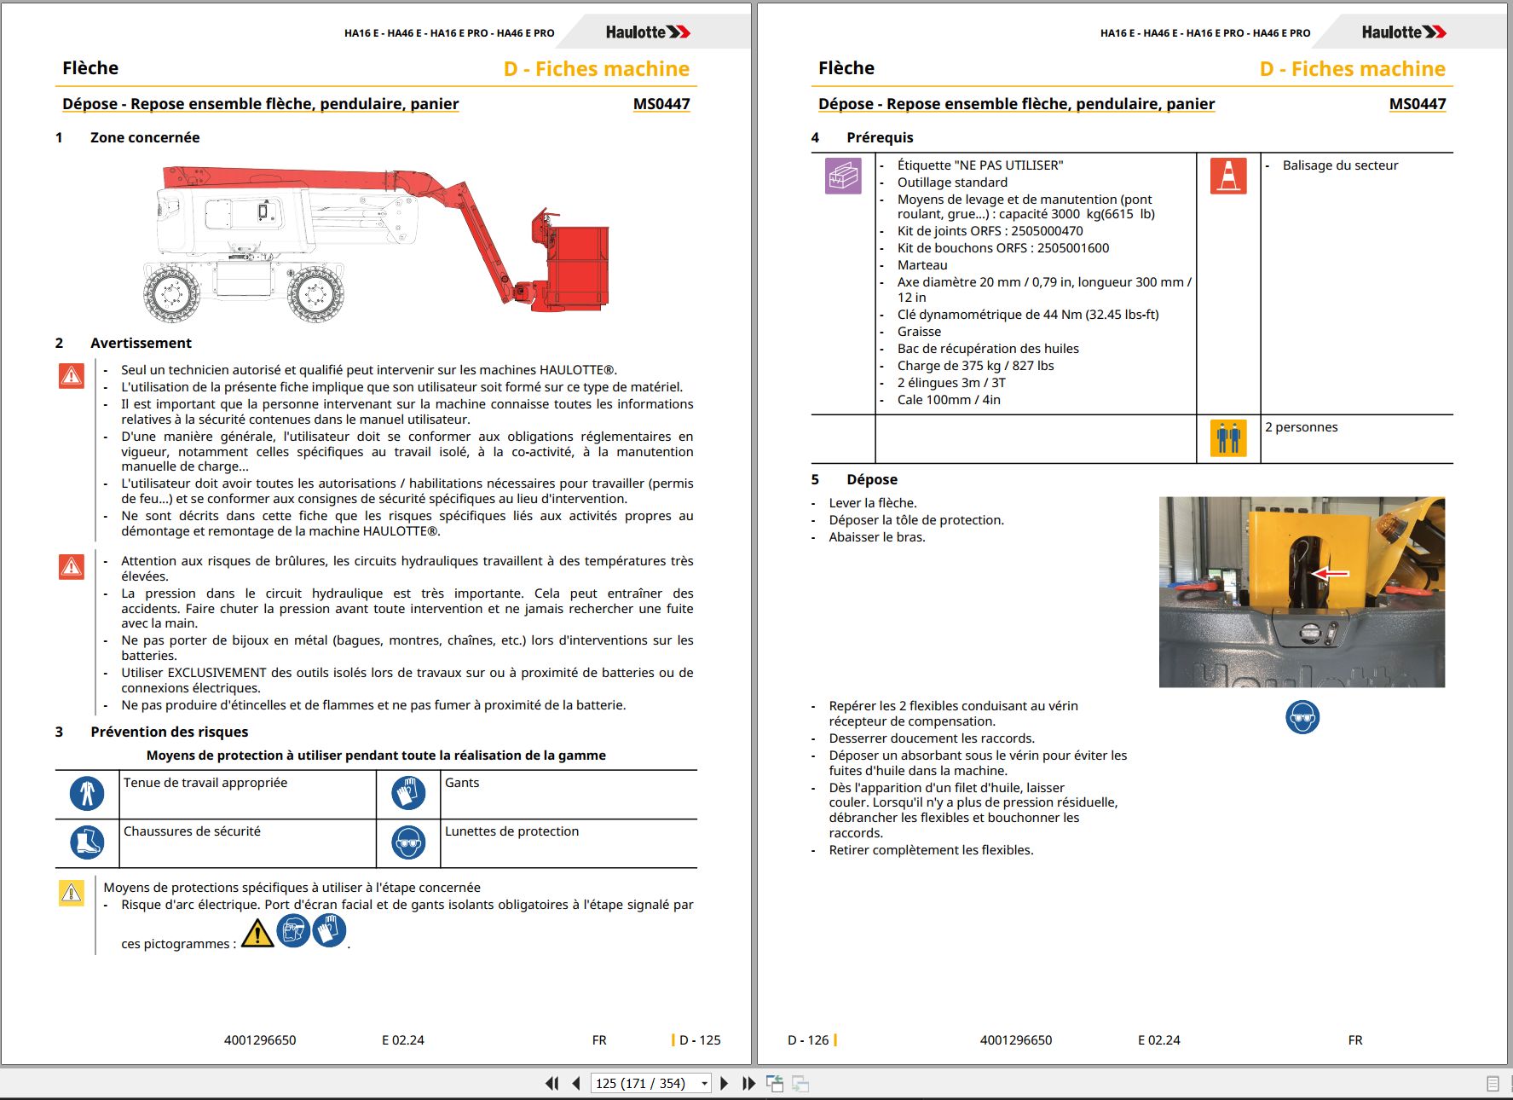Screen dimensions: 1513x1100
Task: Click the right page title 'Dépose - Repose ensemble flèche, pendulaire, panier'
Action: (1017, 104)
